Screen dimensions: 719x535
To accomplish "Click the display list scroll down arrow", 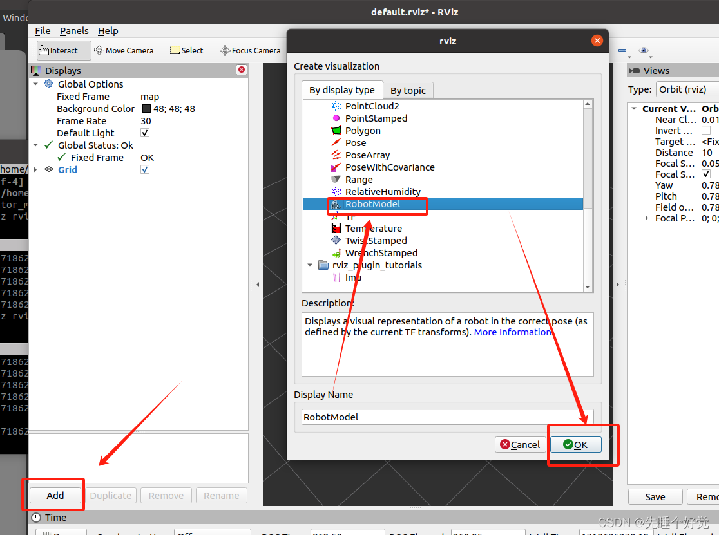I will pyautogui.click(x=588, y=286).
